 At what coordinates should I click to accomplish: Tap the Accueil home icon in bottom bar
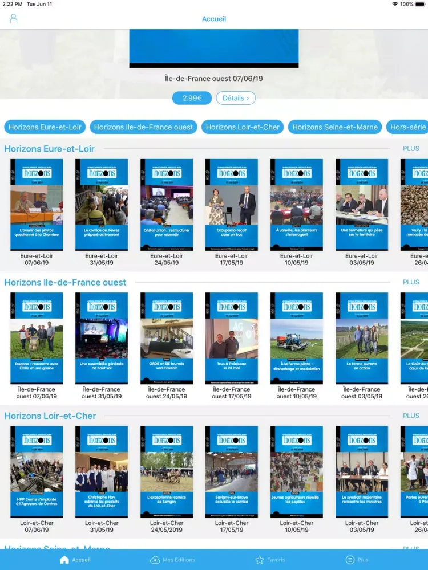pos(64,560)
